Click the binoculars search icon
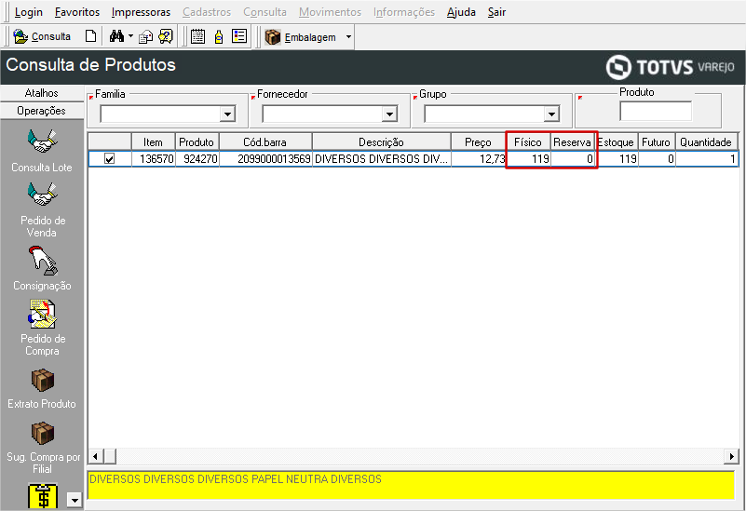 click(116, 36)
